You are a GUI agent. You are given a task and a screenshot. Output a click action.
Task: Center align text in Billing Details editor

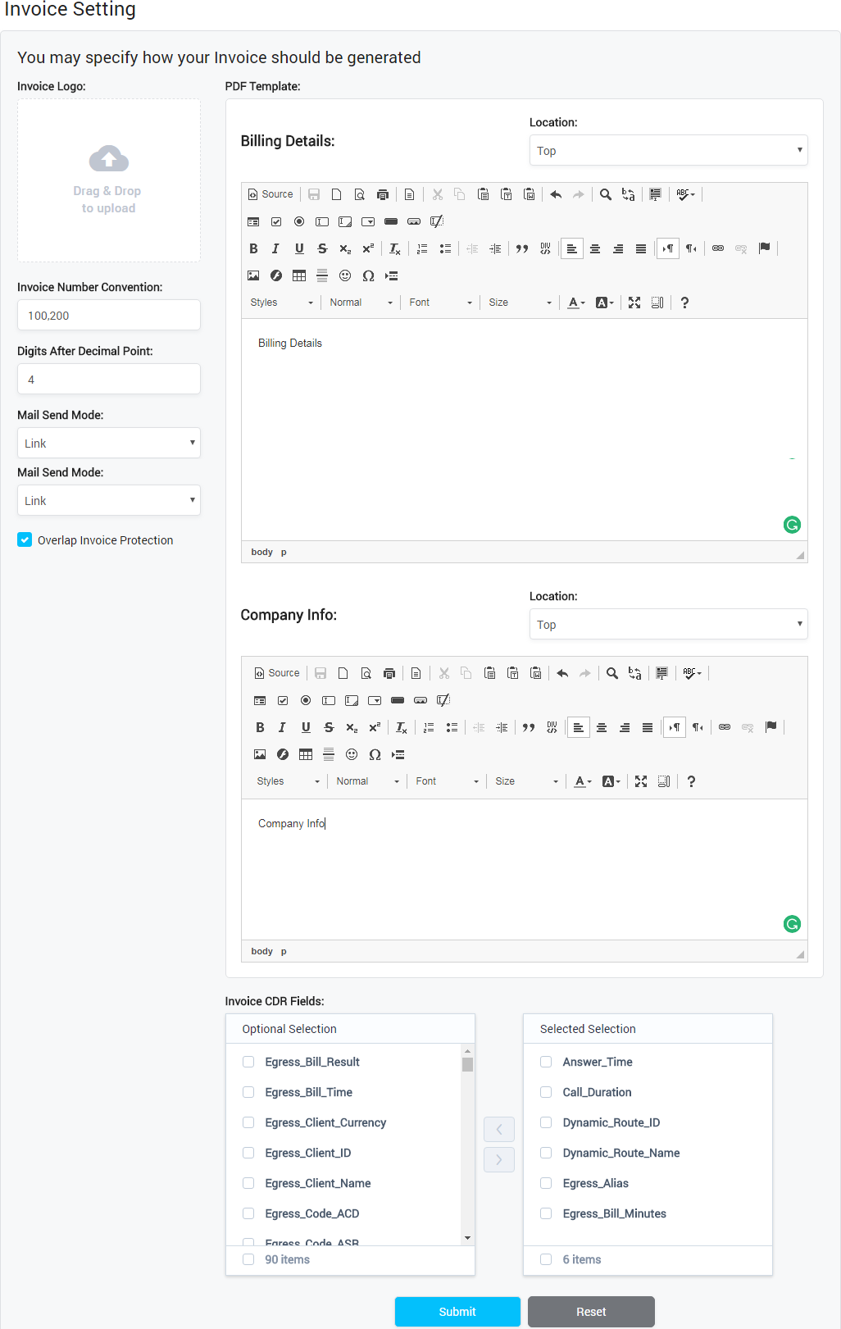(595, 248)
